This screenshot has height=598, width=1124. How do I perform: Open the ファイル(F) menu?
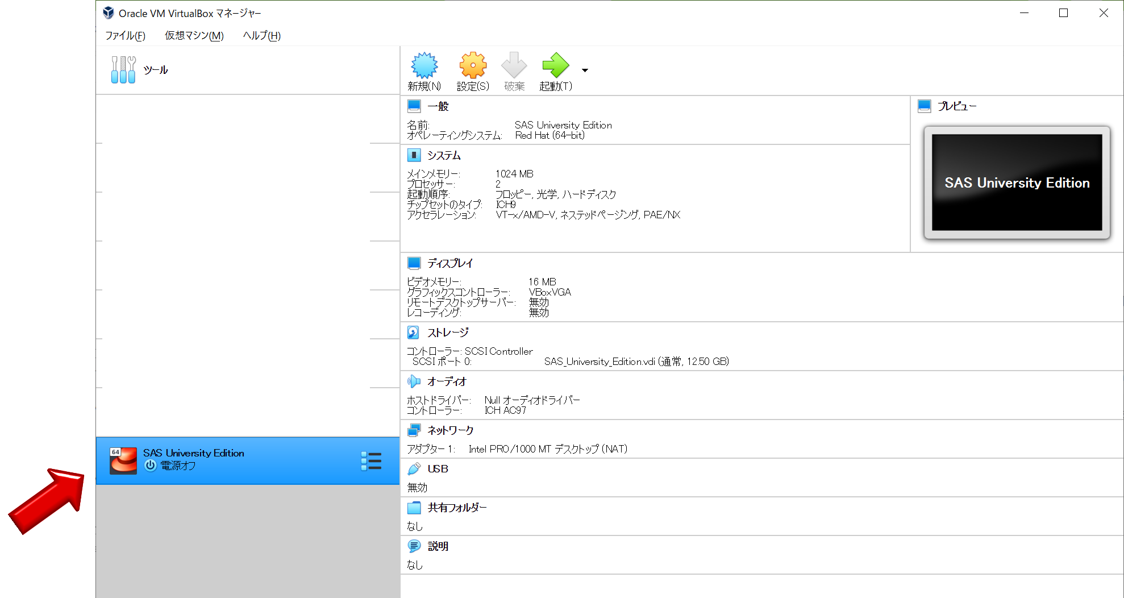click(x=125, y=36)
